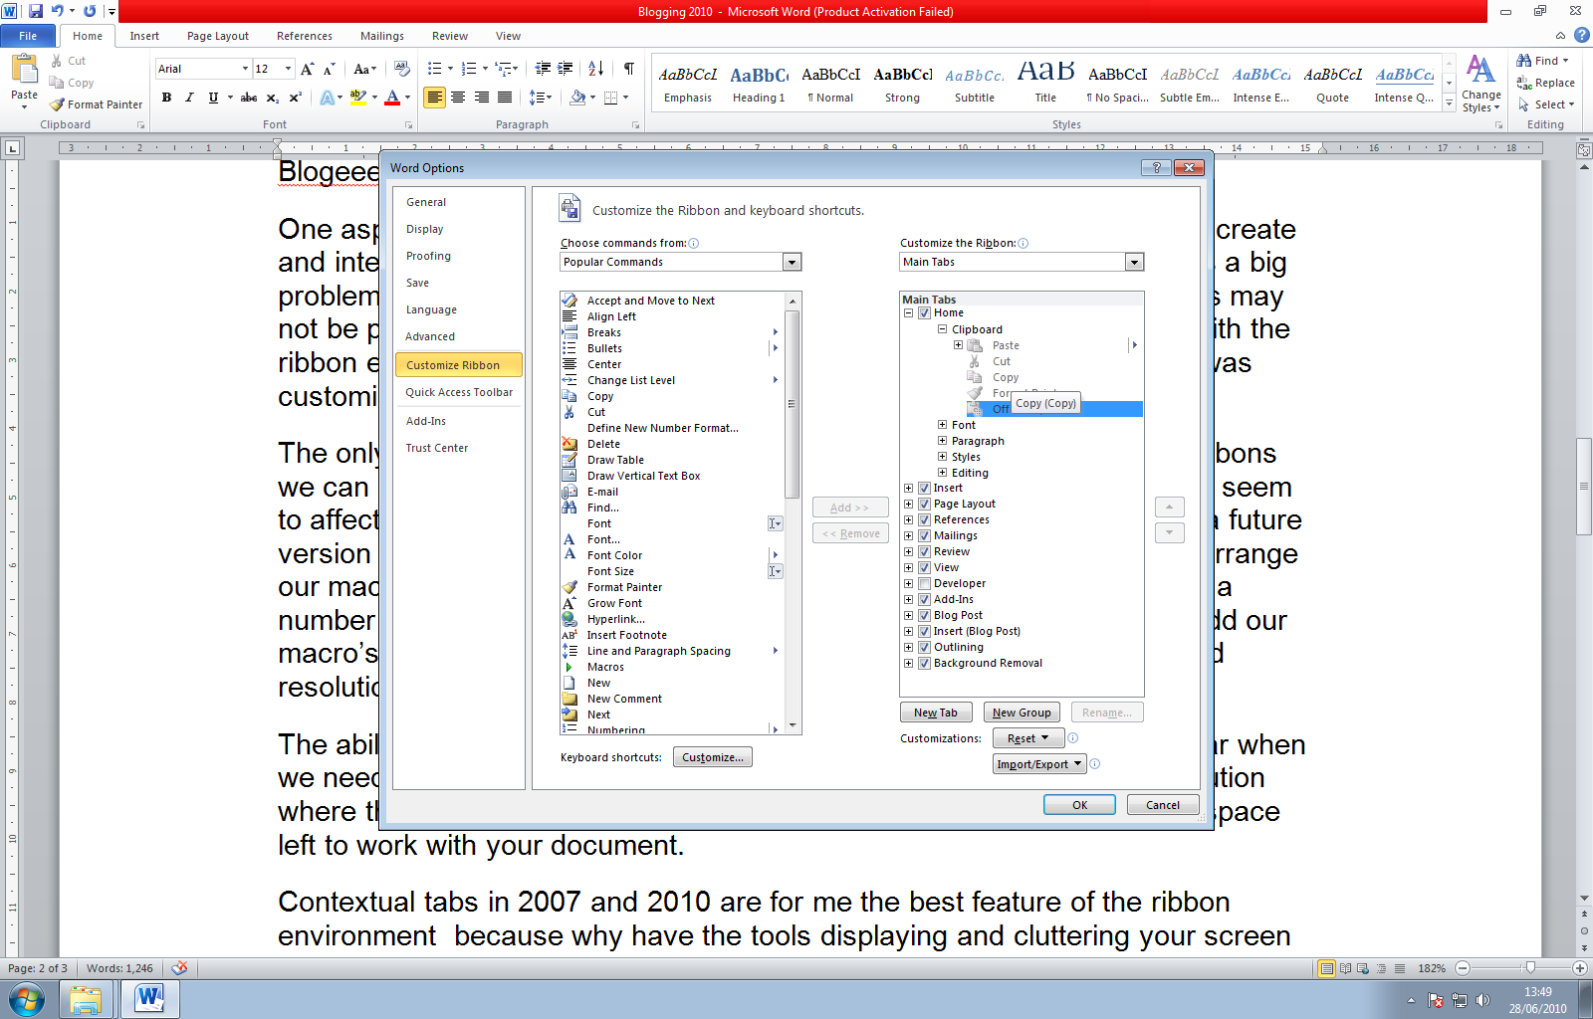Collapse the Clipboard group in the tree
1593x1019 pixels.
point(942,329)
